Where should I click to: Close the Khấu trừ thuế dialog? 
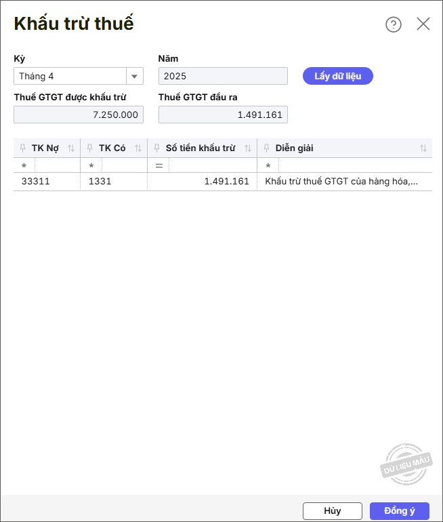point(423,24)
